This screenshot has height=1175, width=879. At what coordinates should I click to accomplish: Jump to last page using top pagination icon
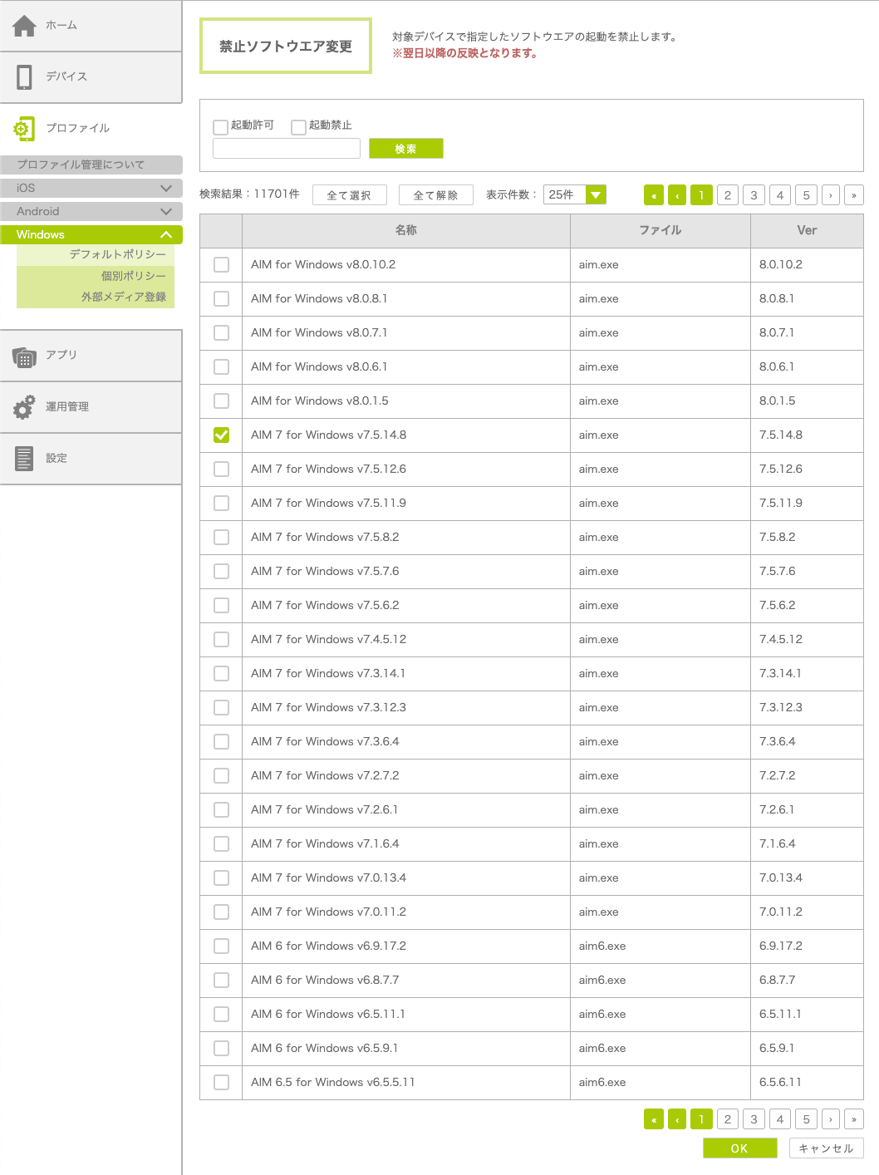[x=854, y=195]
